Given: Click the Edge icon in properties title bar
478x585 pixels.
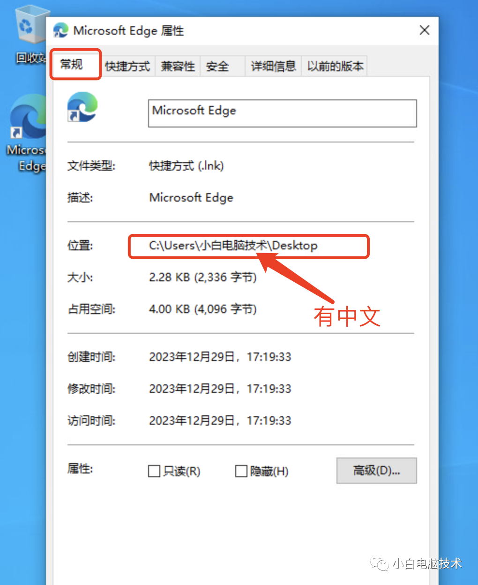Looking at the screenshot, I should (x=61, y=30).
